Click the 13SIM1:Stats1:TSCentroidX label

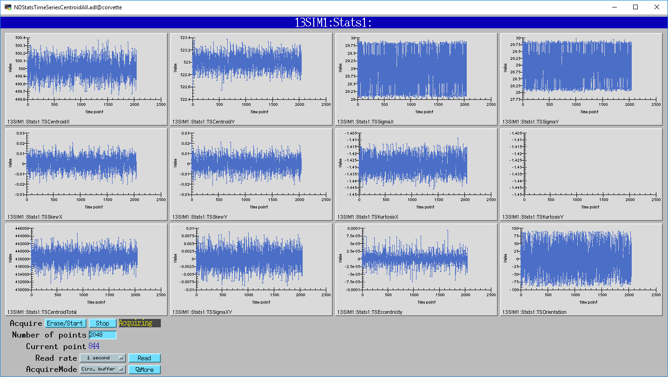pyautogui.click(x=38, y=122)
